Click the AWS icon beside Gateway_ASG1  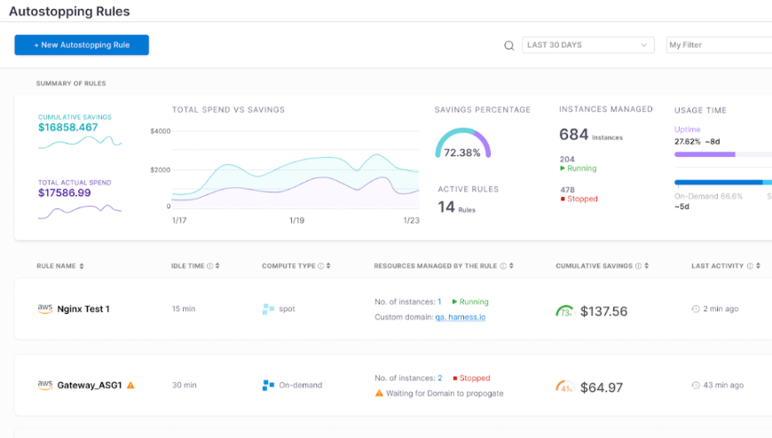[x=44, y=385]
